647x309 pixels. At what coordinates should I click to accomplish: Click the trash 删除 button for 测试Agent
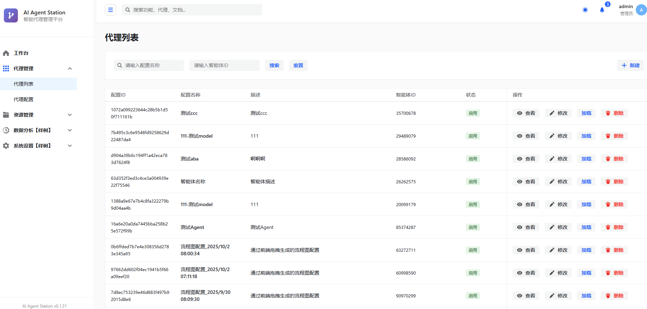point(614,227)
